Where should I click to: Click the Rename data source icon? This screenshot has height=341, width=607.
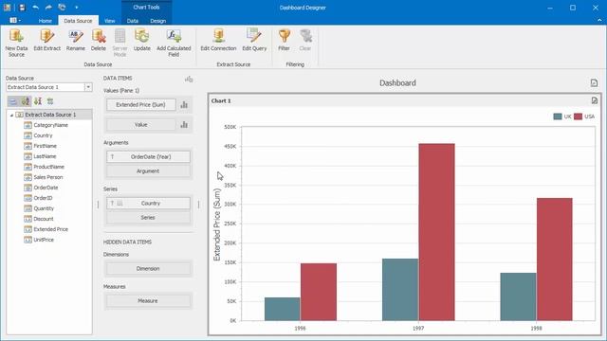coord(76,36)
